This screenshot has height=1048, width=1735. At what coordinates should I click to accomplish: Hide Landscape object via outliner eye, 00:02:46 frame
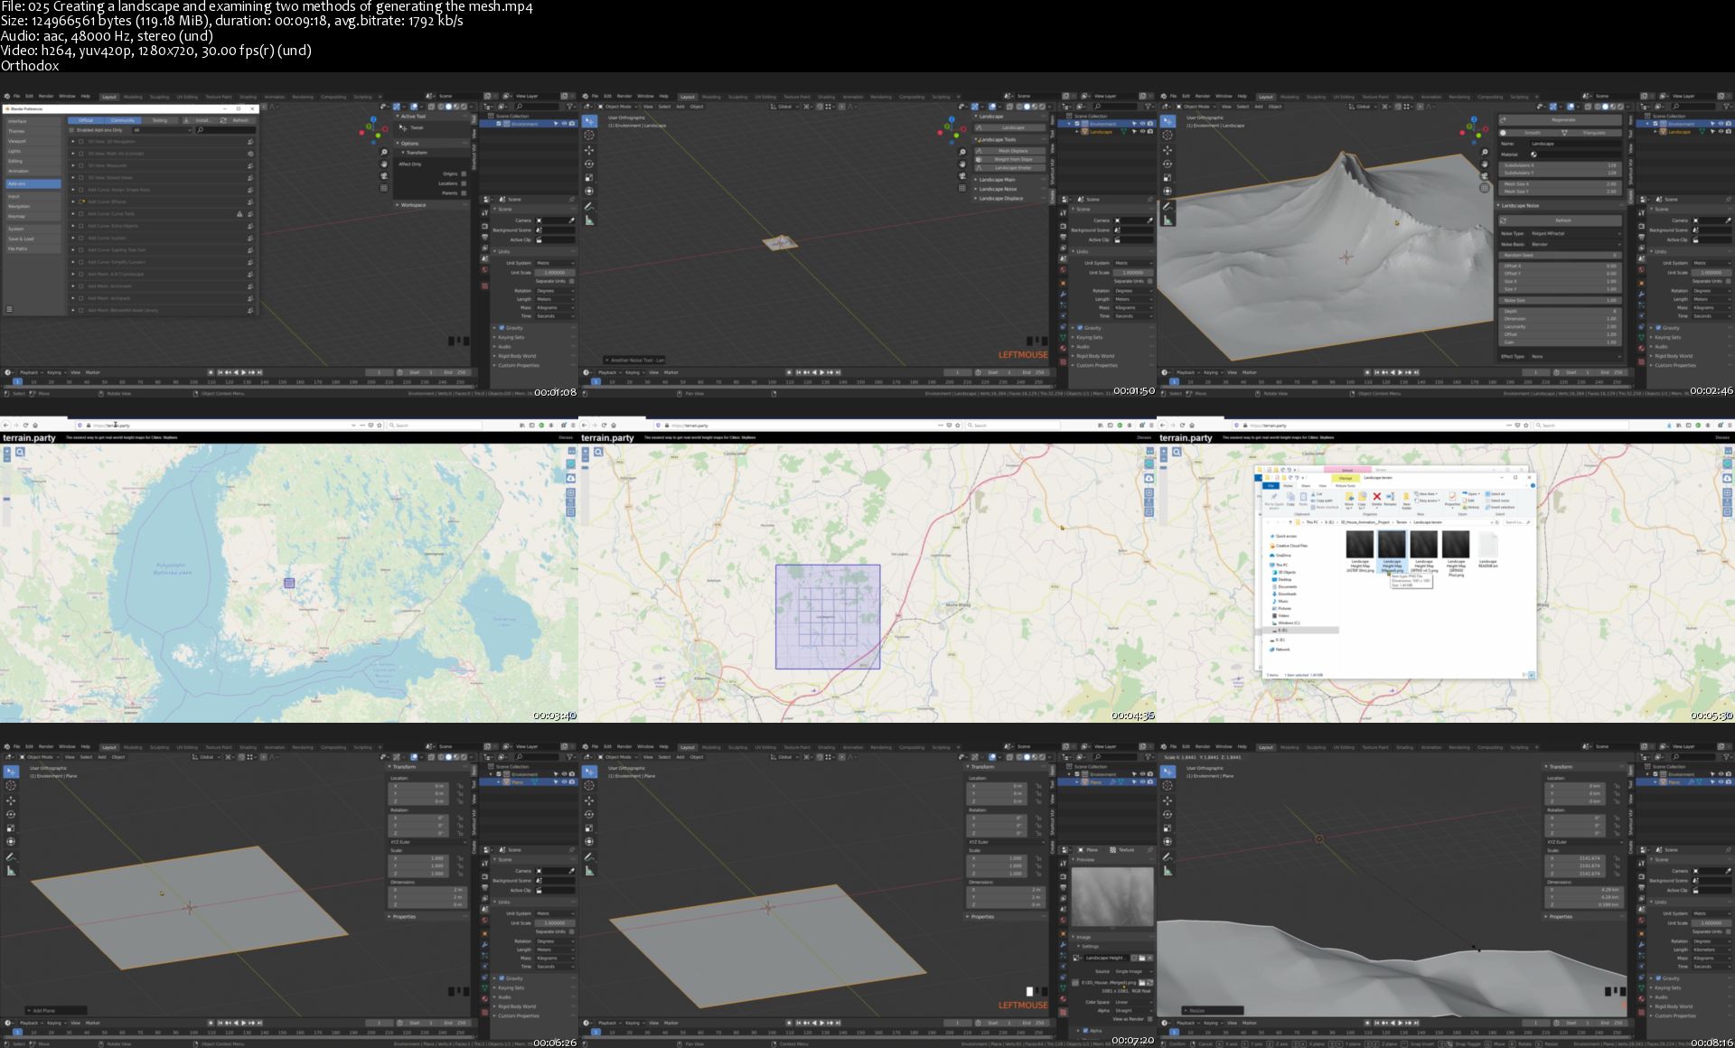point(1721,131)
